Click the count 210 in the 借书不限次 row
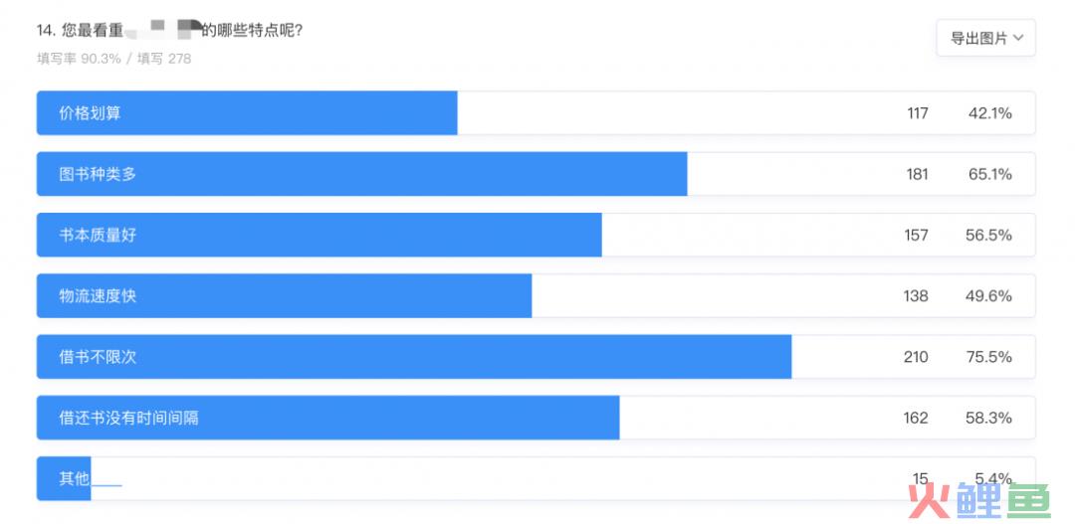The width and height of the screenshot is (1075, 524). click(x=916, y=358)
